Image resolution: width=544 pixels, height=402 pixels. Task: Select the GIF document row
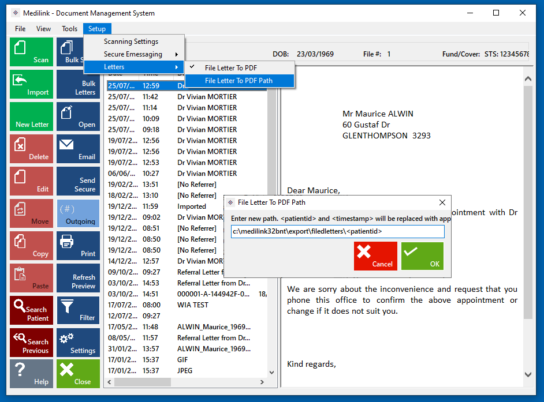[187, 360]
